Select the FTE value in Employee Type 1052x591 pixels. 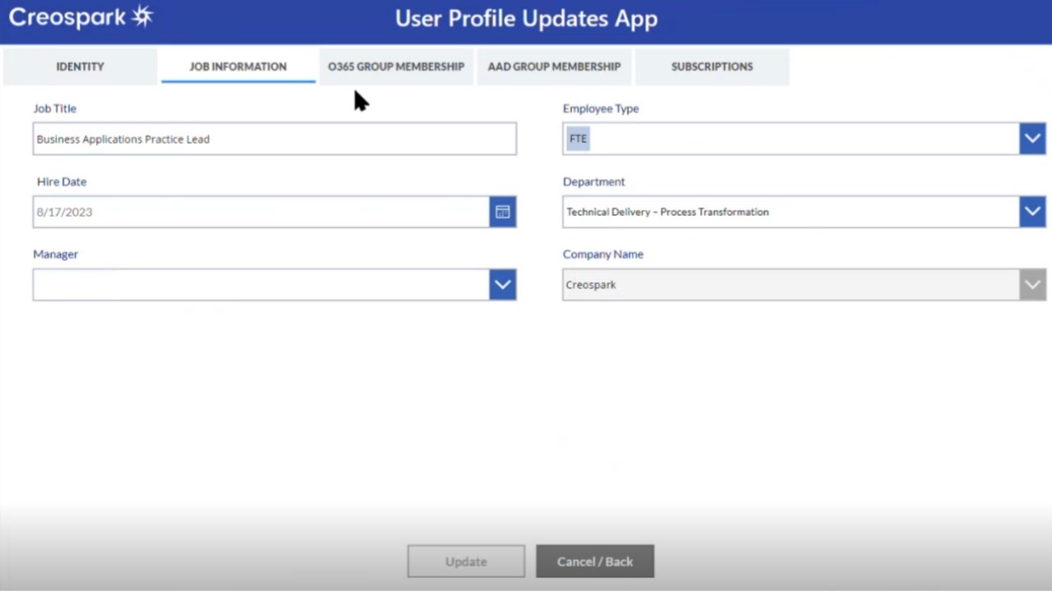point(579,139)
